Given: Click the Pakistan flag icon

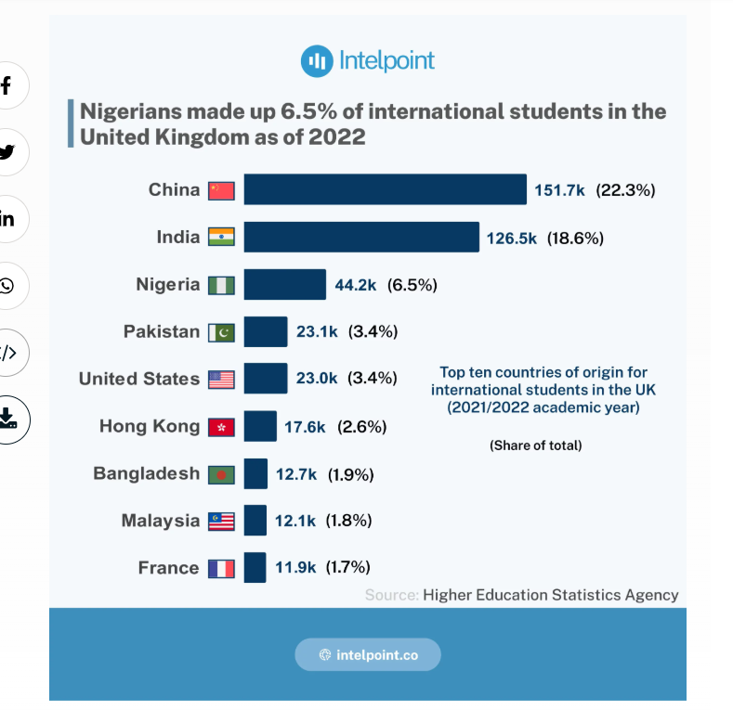Looking at the screenshot, I should [x=221, y=332].
